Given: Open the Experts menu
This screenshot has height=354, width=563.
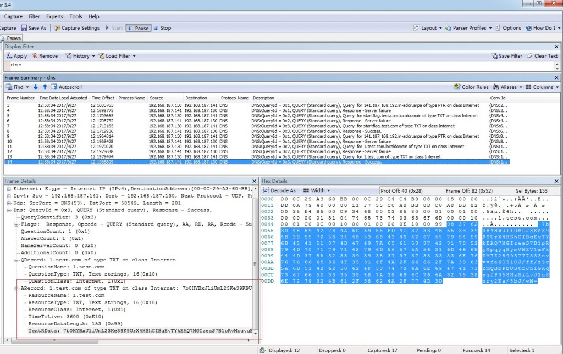Looking at the screenshot, I should pyautogui.click(x=54, y=16).
